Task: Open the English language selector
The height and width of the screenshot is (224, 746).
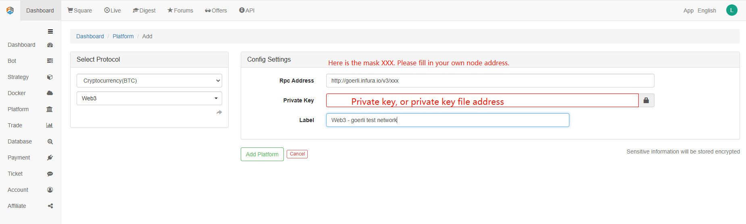Action: tap(706, 10)
